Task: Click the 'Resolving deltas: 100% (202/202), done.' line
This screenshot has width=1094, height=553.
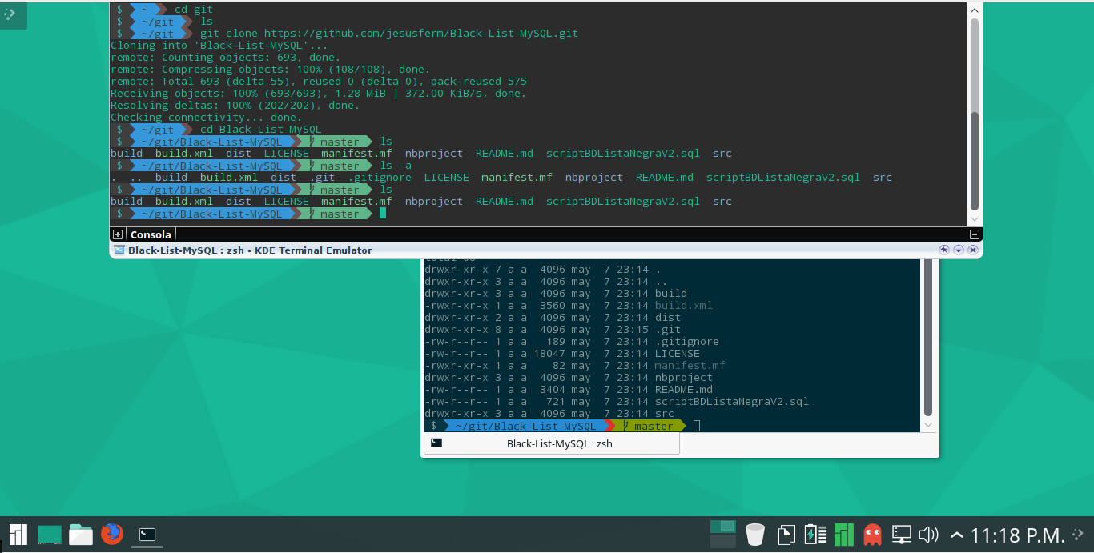Action: coord(235,106)
